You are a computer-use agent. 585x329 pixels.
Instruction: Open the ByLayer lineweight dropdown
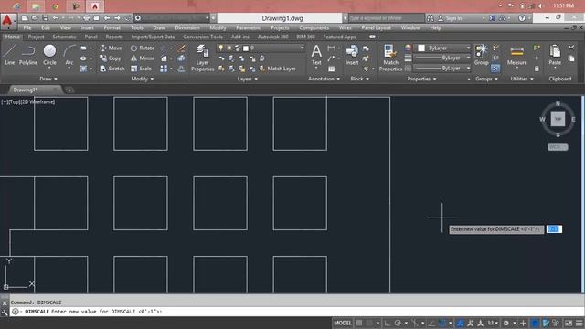(442, 58)
